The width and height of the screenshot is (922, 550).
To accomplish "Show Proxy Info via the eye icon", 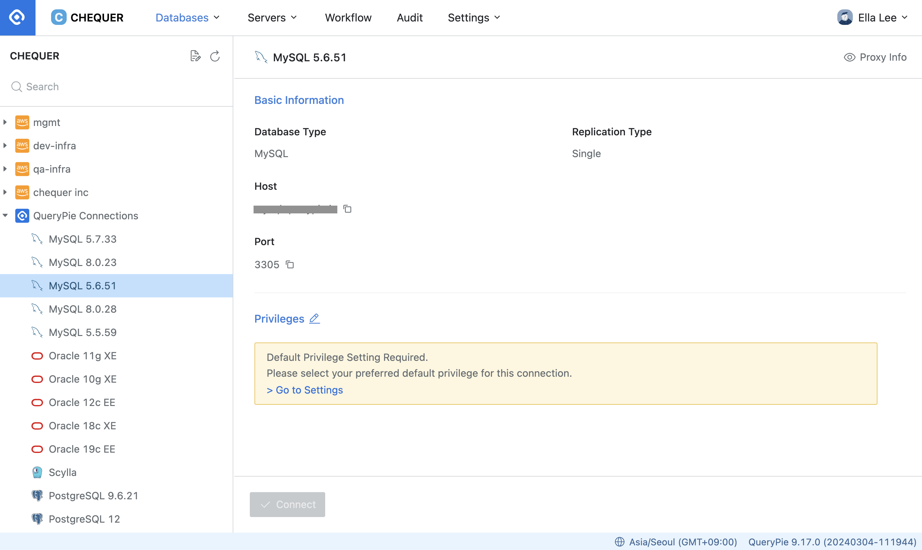I will point(849,58).
